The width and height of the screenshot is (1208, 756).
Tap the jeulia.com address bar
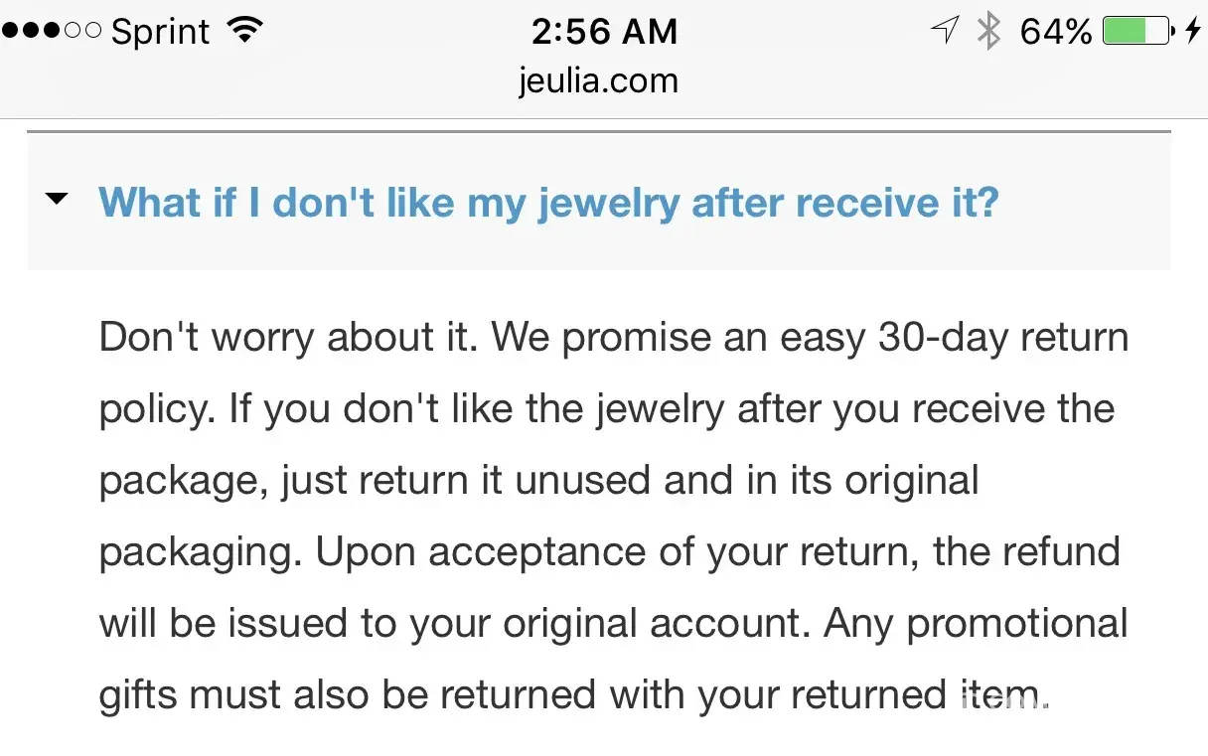pos(598,79)
